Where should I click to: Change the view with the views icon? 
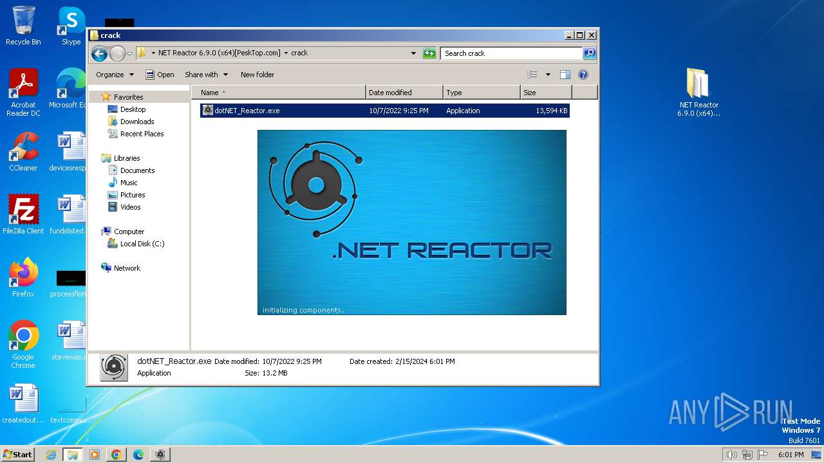pyautogui.click(x=532, y=75)
